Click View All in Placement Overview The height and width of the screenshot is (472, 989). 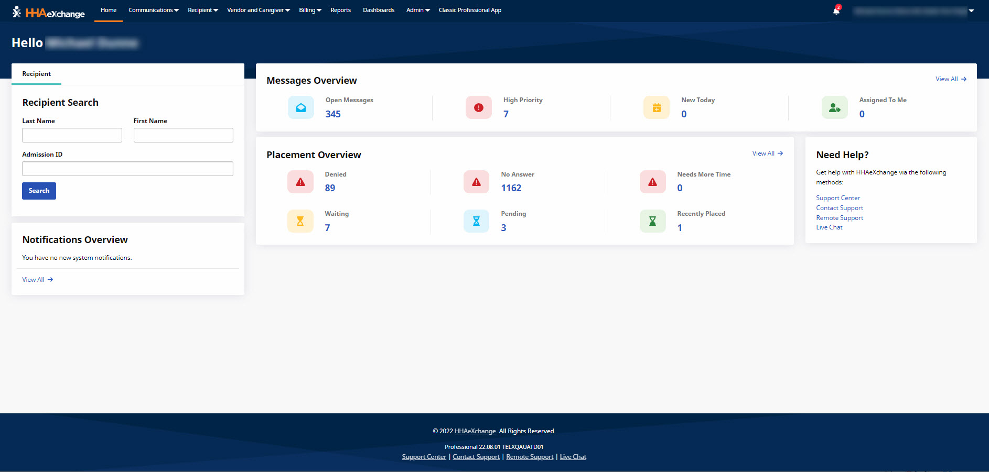click(x=767, y=153)
